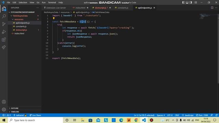Open notifications bell in status bar

click(216, 115)
